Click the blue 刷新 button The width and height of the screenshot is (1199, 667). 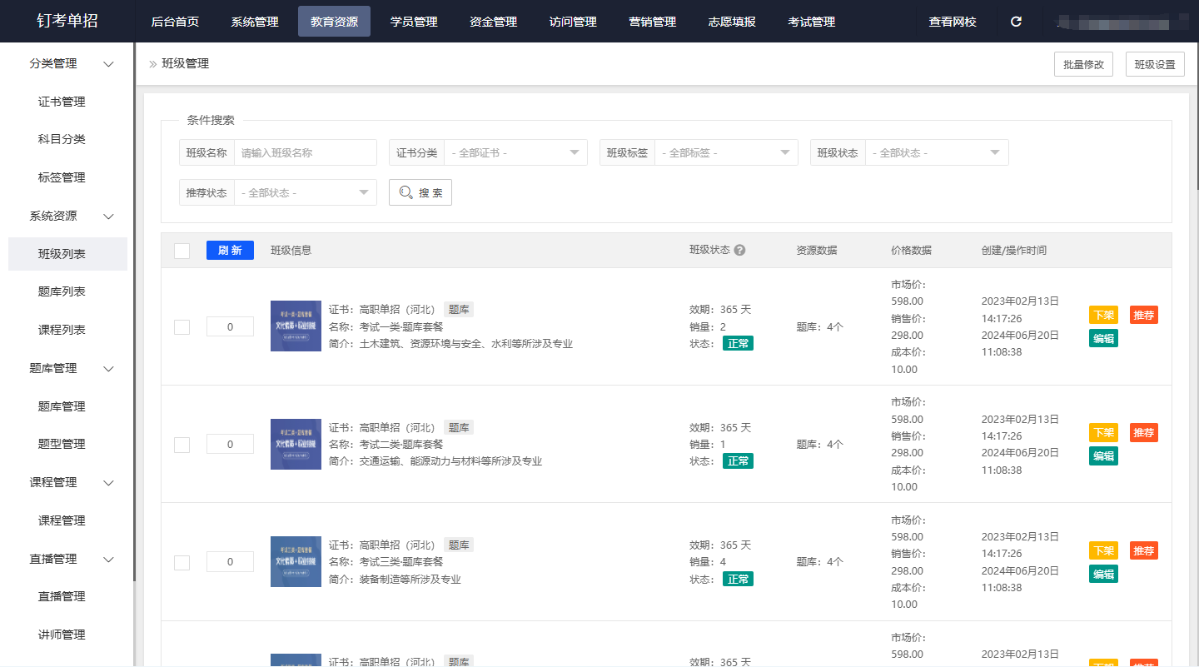point(230,250)
